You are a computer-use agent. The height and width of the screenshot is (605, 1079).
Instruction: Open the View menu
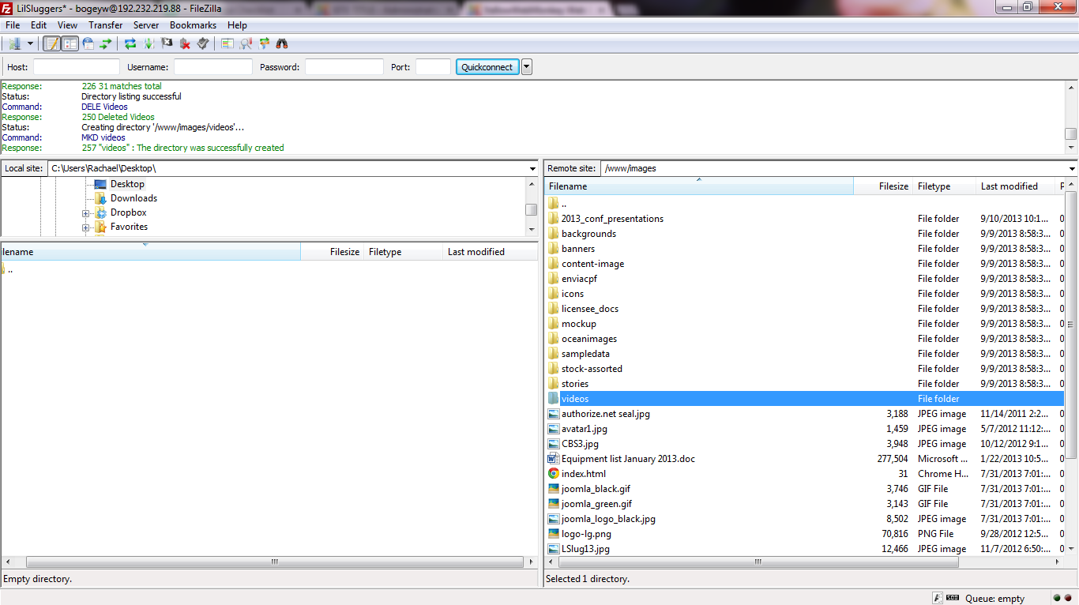point(67,25)
